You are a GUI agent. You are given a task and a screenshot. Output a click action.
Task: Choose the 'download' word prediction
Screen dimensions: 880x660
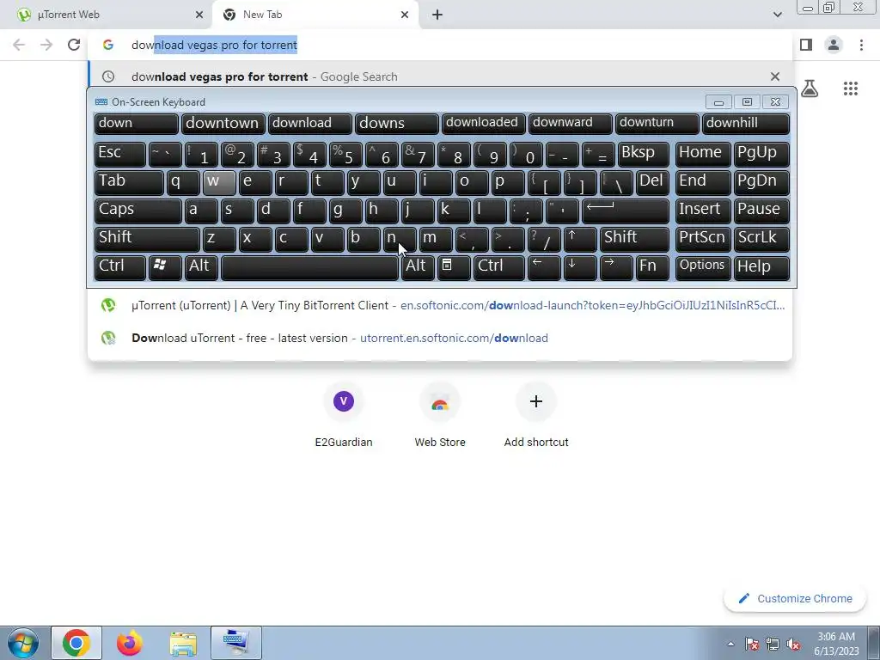pos(309,124)
